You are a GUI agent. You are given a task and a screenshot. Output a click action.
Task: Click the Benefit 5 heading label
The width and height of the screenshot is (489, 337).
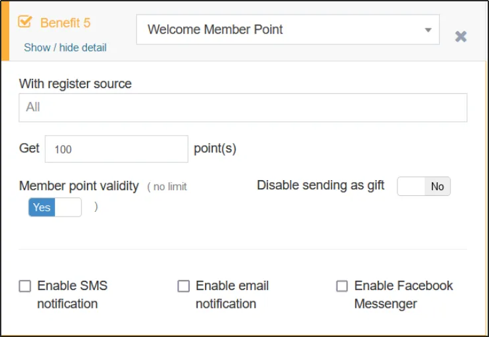pos(65,23)
